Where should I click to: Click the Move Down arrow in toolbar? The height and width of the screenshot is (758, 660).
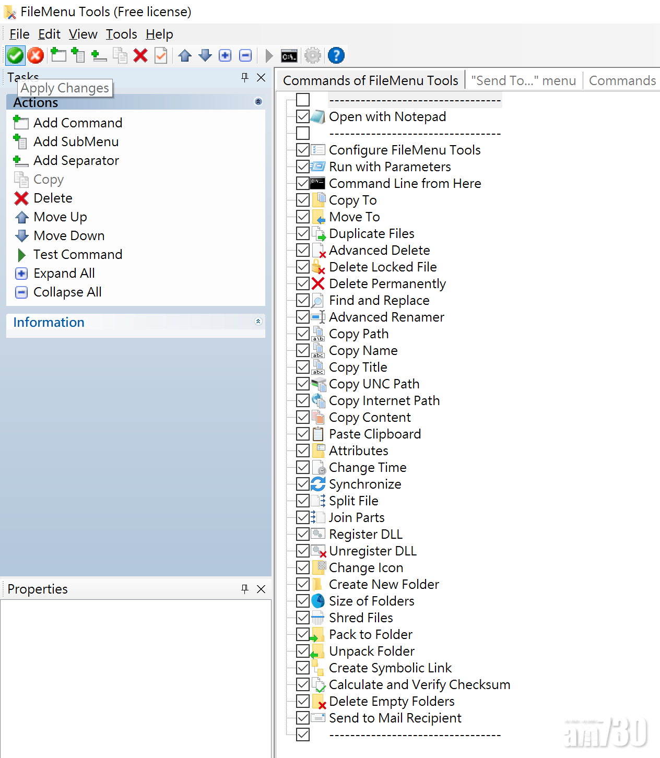coord(205,55)
